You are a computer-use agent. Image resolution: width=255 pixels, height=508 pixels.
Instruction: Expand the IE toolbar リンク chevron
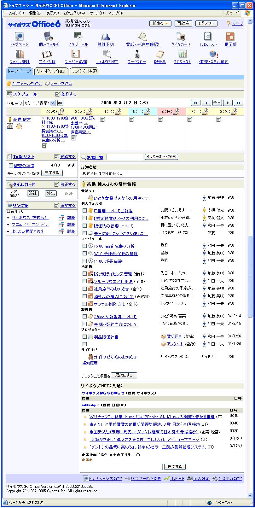pyautogui.click(x=237, y=13)
